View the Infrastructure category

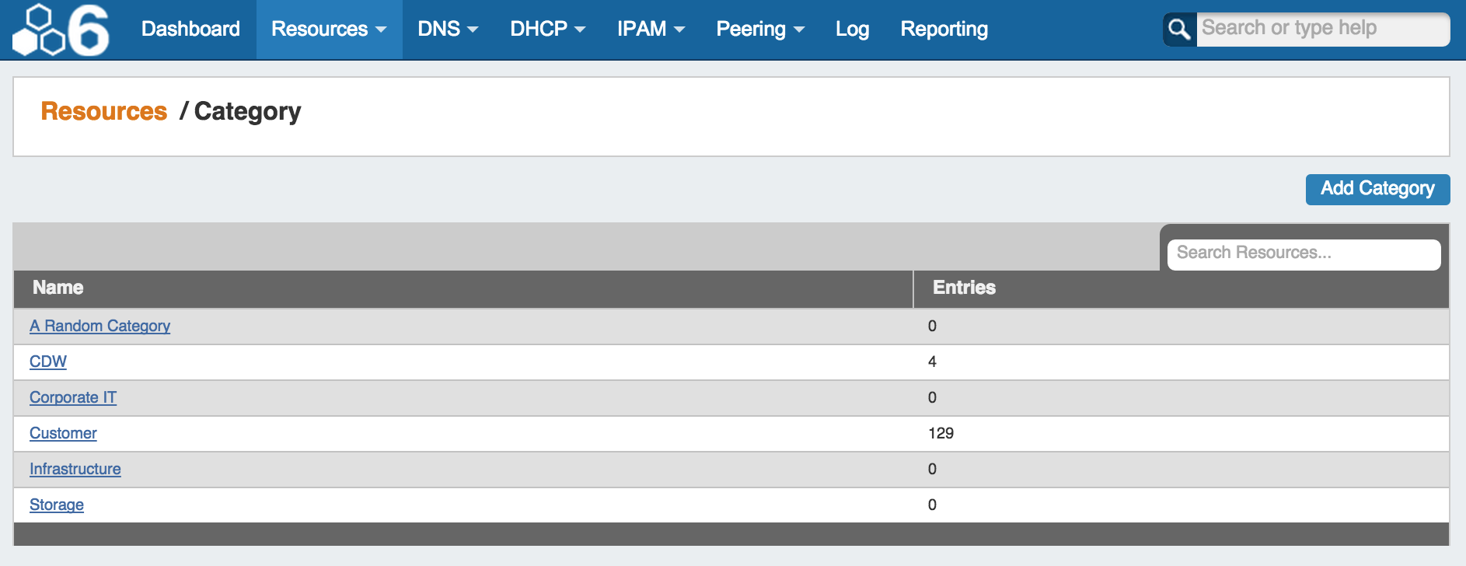click(x=75, y=469)
